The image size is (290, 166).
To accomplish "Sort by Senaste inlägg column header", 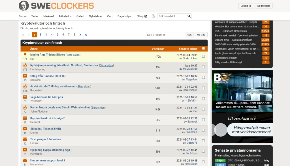I will 188,49.
